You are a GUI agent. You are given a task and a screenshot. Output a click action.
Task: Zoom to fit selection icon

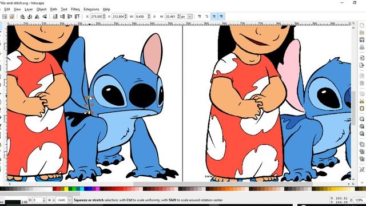[362, 119]
